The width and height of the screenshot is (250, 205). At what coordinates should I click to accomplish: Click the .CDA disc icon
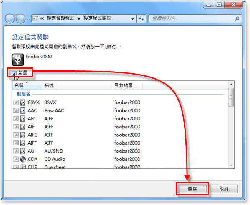[x=23, y=159]
